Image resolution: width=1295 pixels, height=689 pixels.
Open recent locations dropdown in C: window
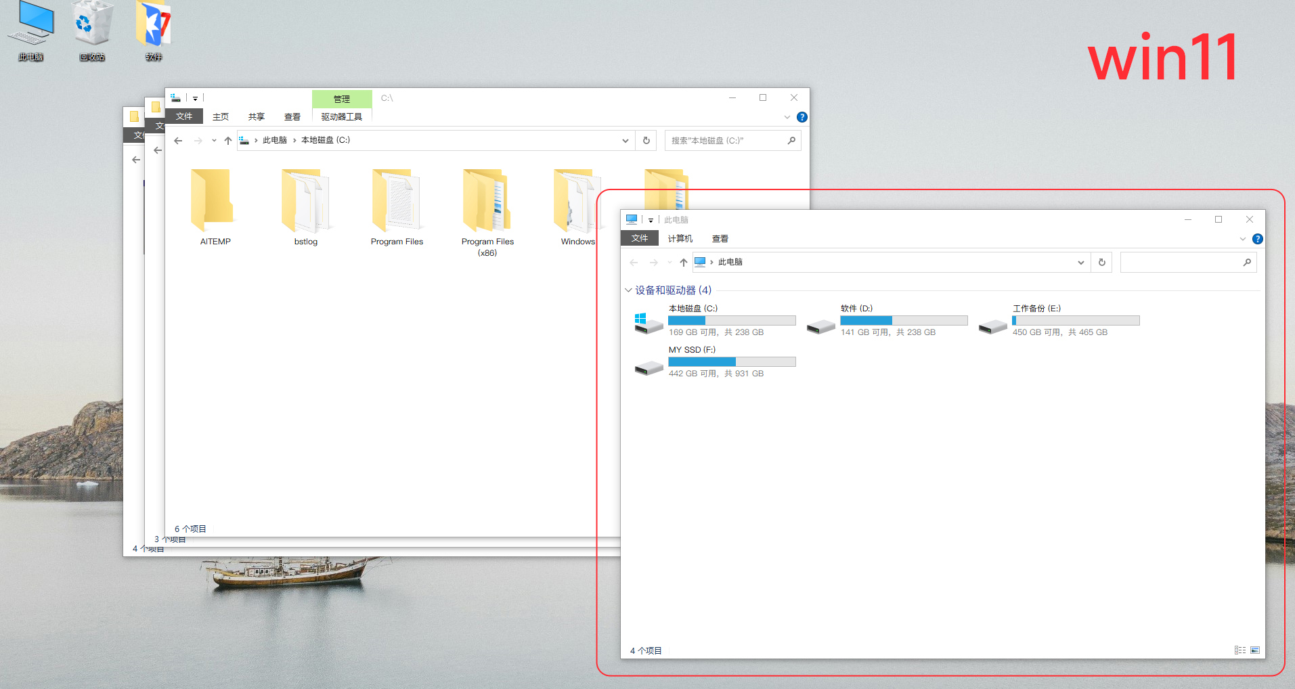214,141
